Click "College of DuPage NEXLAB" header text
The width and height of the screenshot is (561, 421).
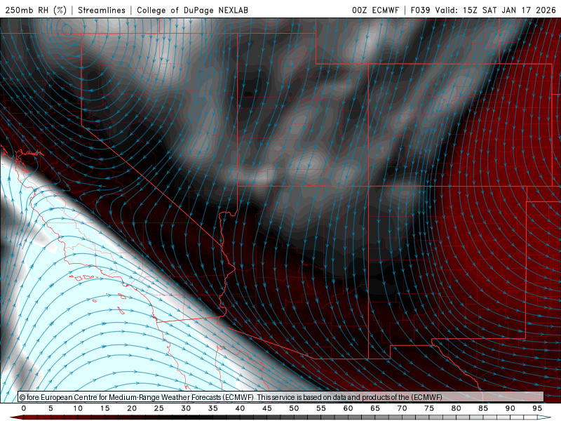click(192, 10)
